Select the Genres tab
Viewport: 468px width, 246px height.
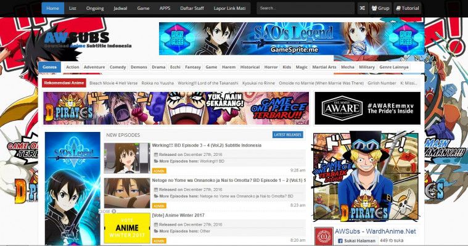[49, 67]
